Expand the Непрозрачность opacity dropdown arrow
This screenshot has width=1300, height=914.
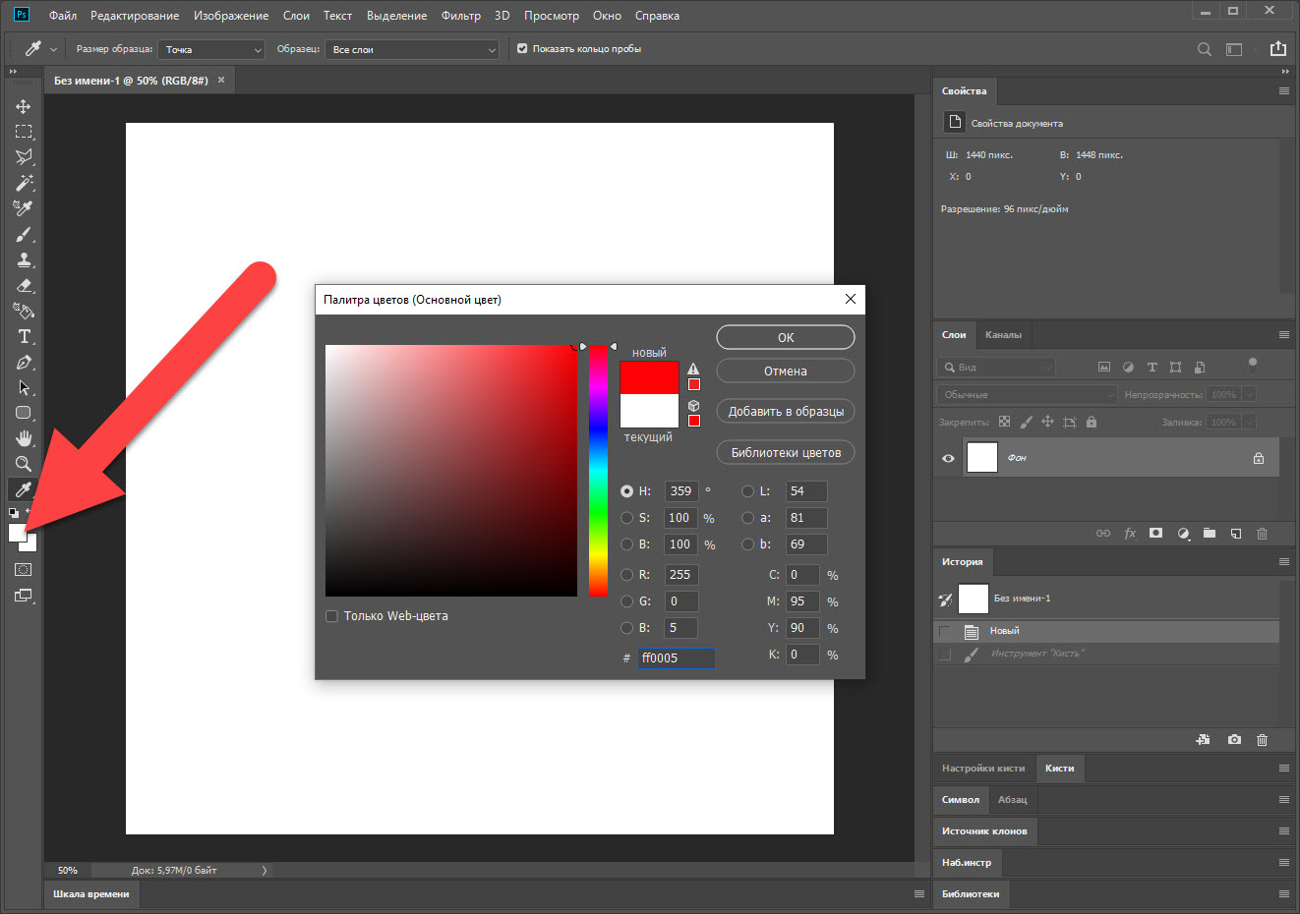[1248, 394]
